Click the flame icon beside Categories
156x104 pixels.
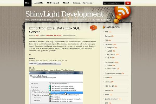point(104,27)
